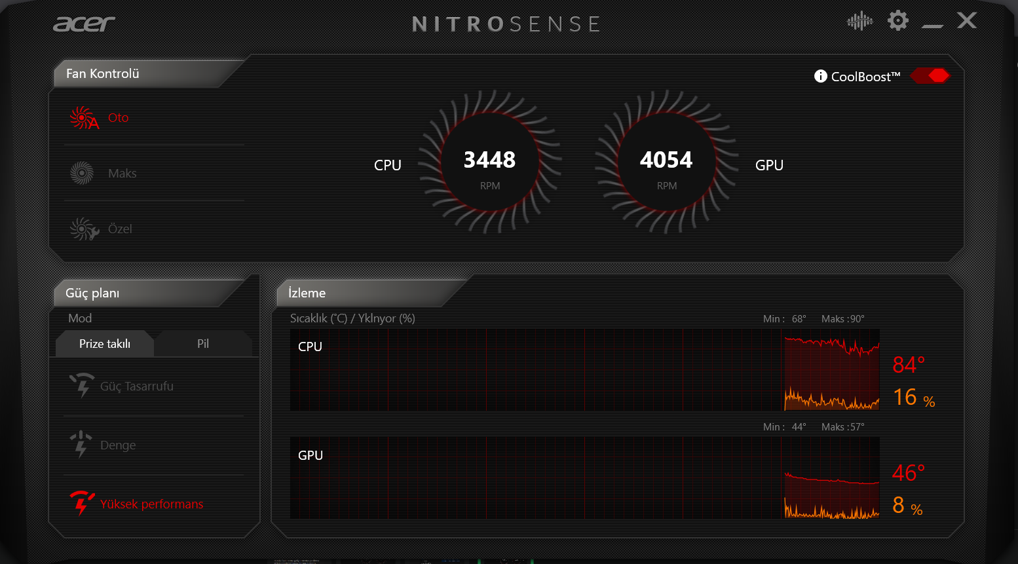
Task: Switch to the Pil tab
Action: 203,344
